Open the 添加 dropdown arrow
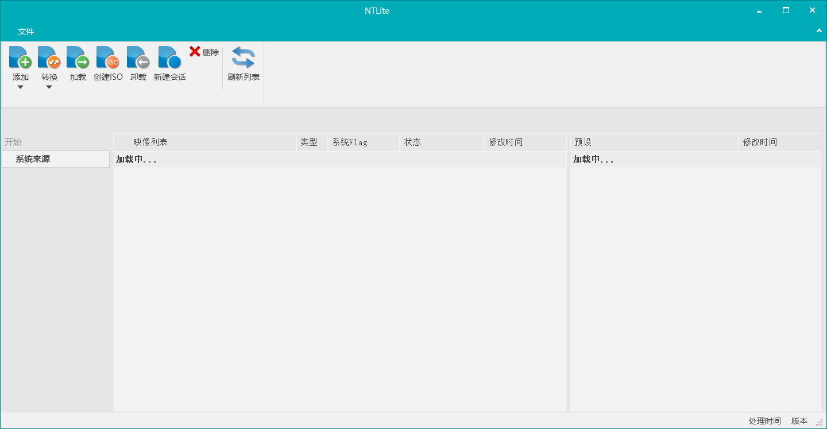The height and width of the screenshot is (429, 827). 21,87
